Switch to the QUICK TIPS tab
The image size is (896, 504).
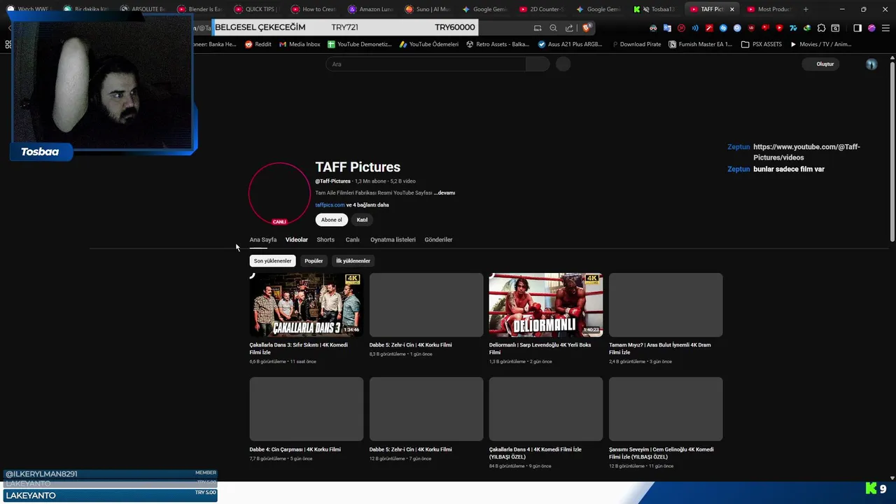pos(258,9)
